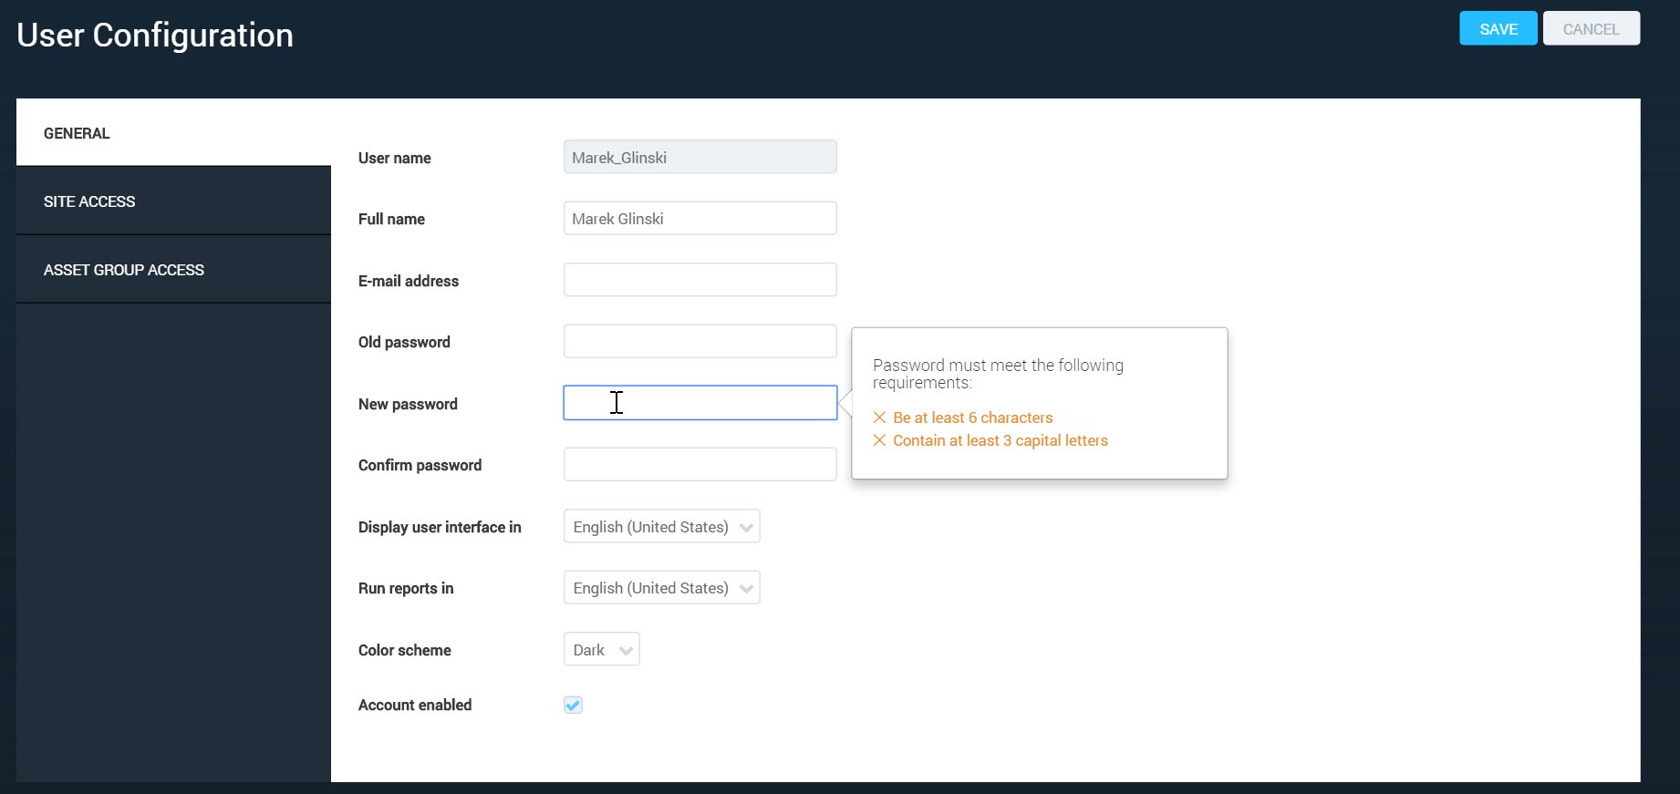
Task: Click into the E-mail address field
Action: pyautogui.click(x=700, y=280)
